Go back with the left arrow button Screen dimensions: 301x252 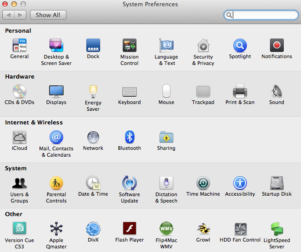9,15
